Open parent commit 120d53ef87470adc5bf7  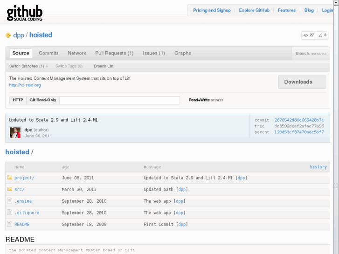click(x=299, y=132)
